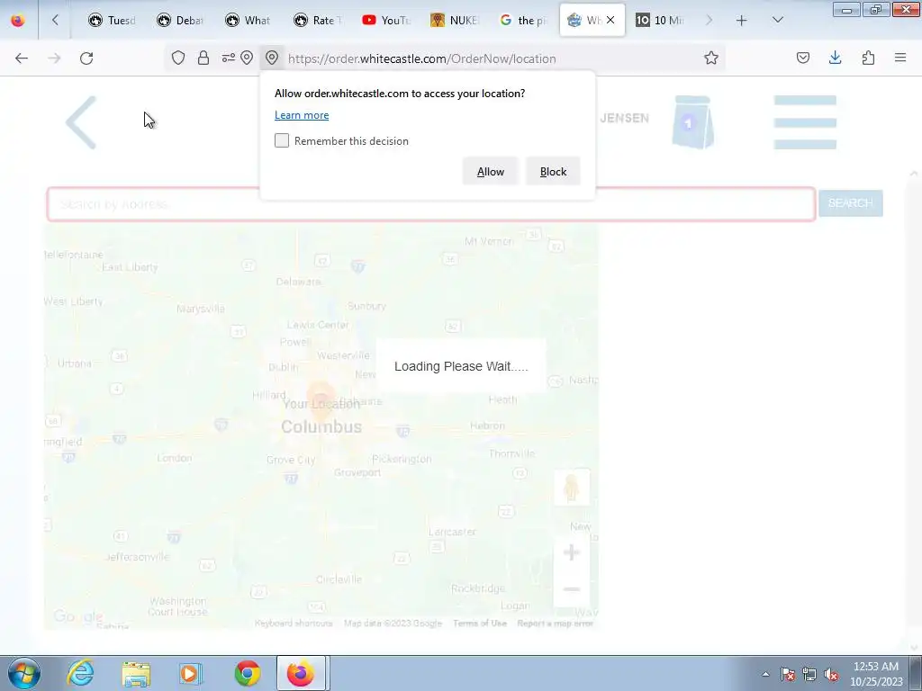The image size is (922, 691).
Task: Zoom out on the map
Action: [571, 588]
